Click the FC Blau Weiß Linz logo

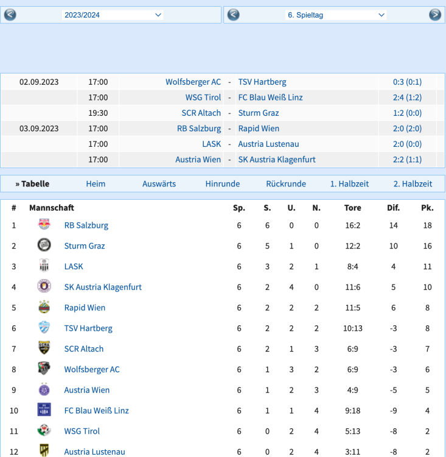[x=44, y=410]
